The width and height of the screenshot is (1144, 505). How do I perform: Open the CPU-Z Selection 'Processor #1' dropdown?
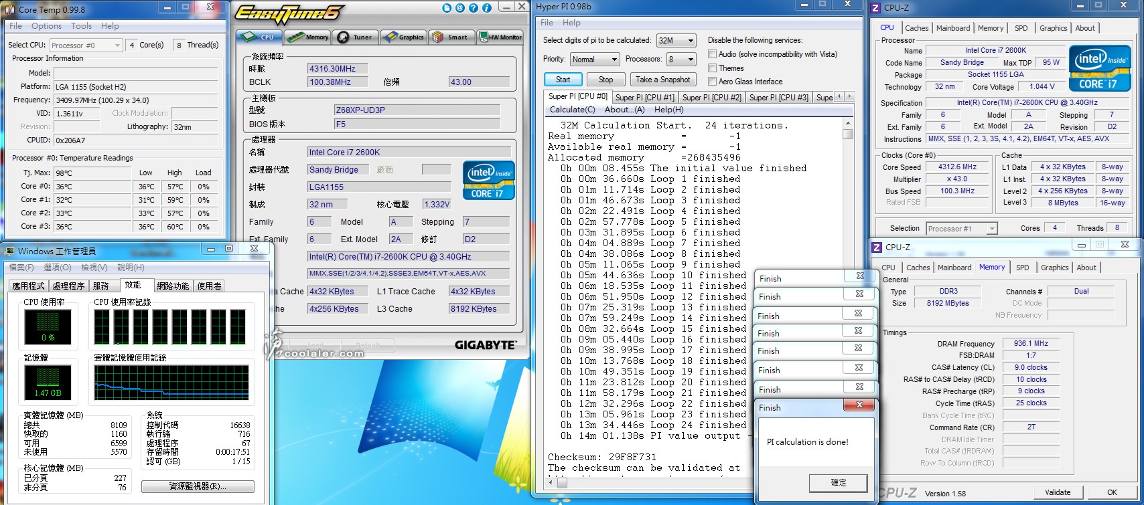[x=962, y=229]
